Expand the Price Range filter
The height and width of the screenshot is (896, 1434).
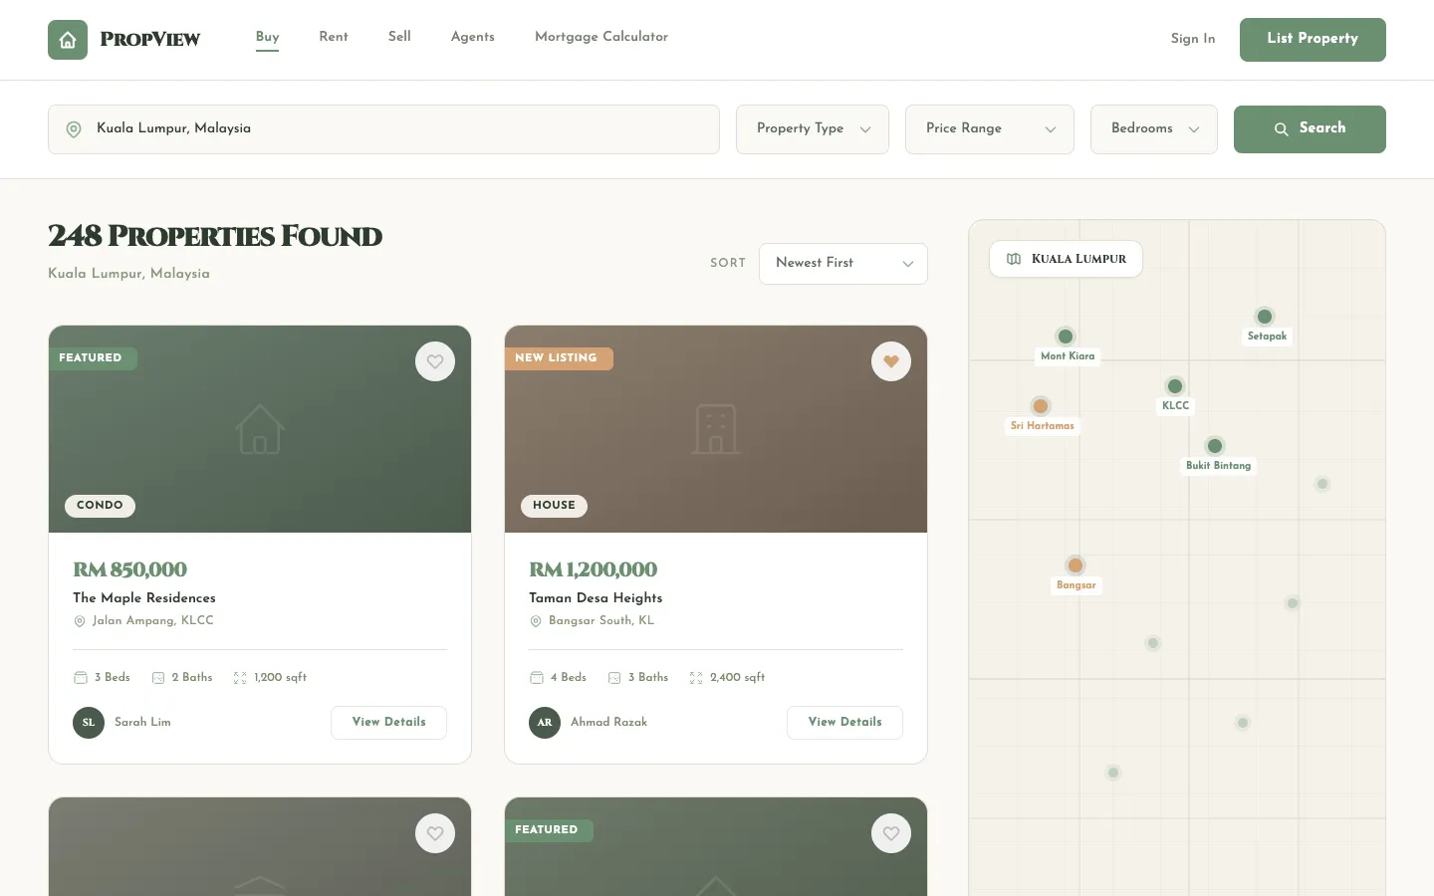(x=989, y=129)
